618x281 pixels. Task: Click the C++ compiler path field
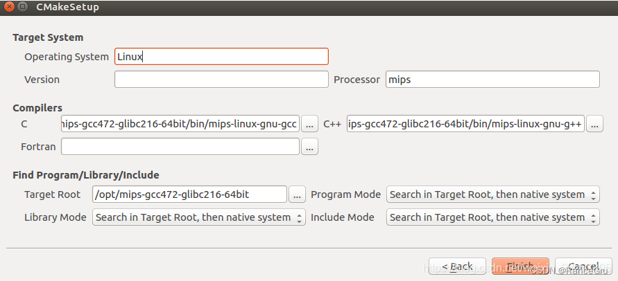(465, 125)
